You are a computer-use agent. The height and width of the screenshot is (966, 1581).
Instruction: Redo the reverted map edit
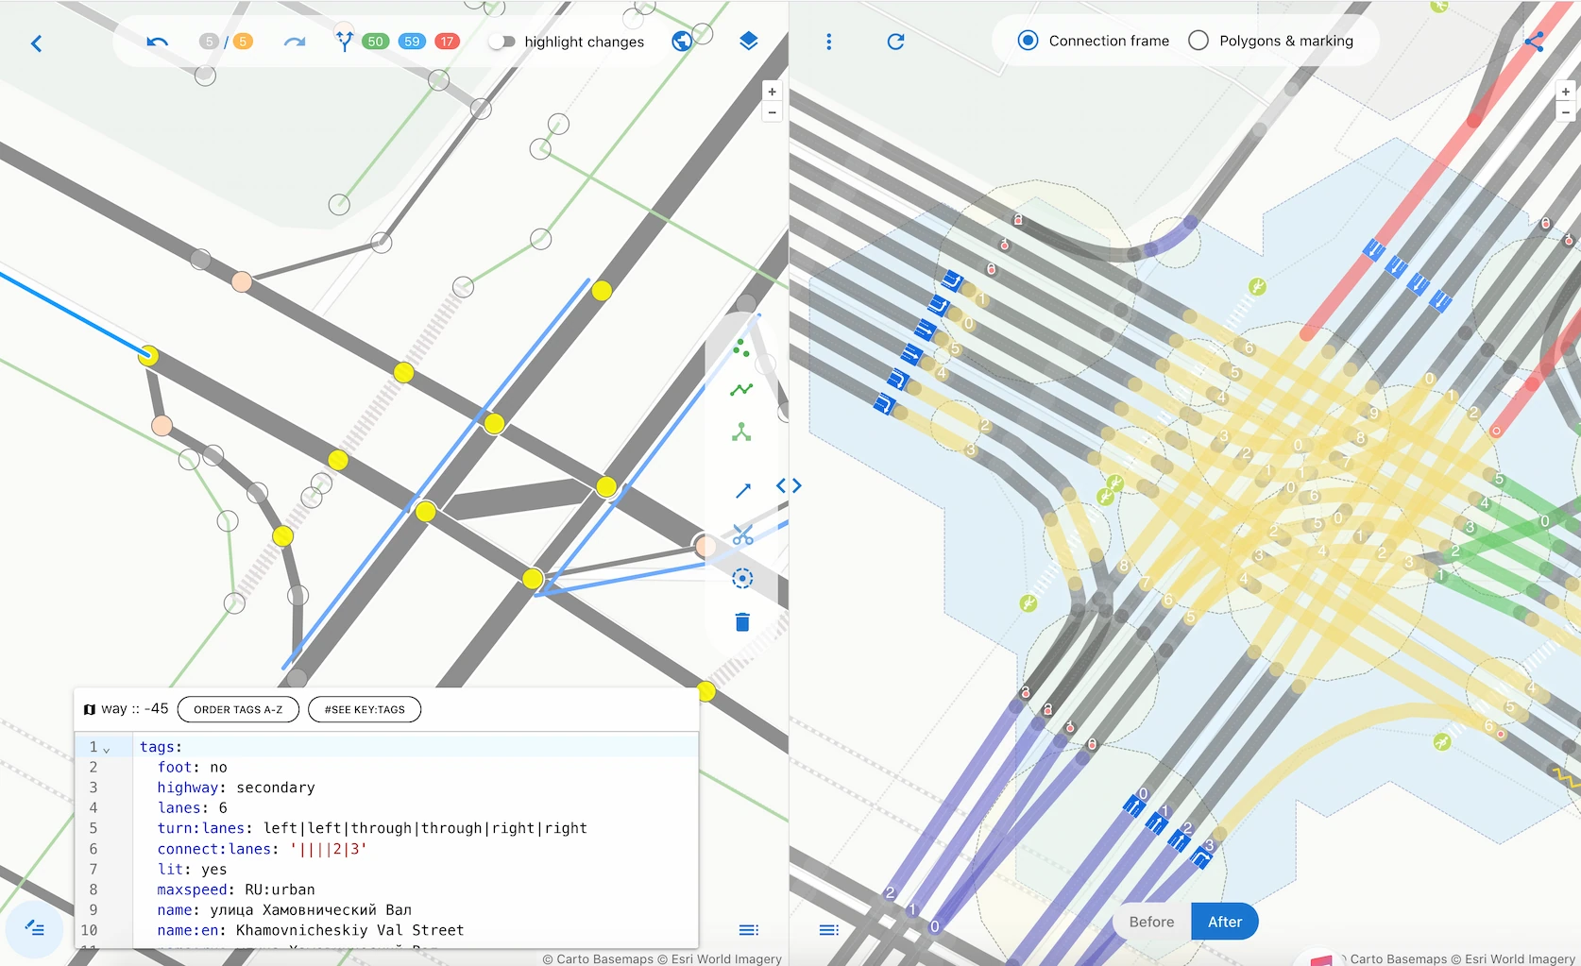tap(295, 42)
